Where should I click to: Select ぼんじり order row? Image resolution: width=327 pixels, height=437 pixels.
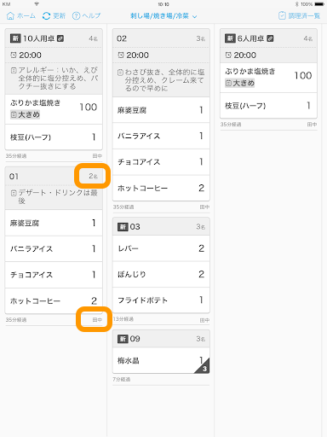[161, 274]
